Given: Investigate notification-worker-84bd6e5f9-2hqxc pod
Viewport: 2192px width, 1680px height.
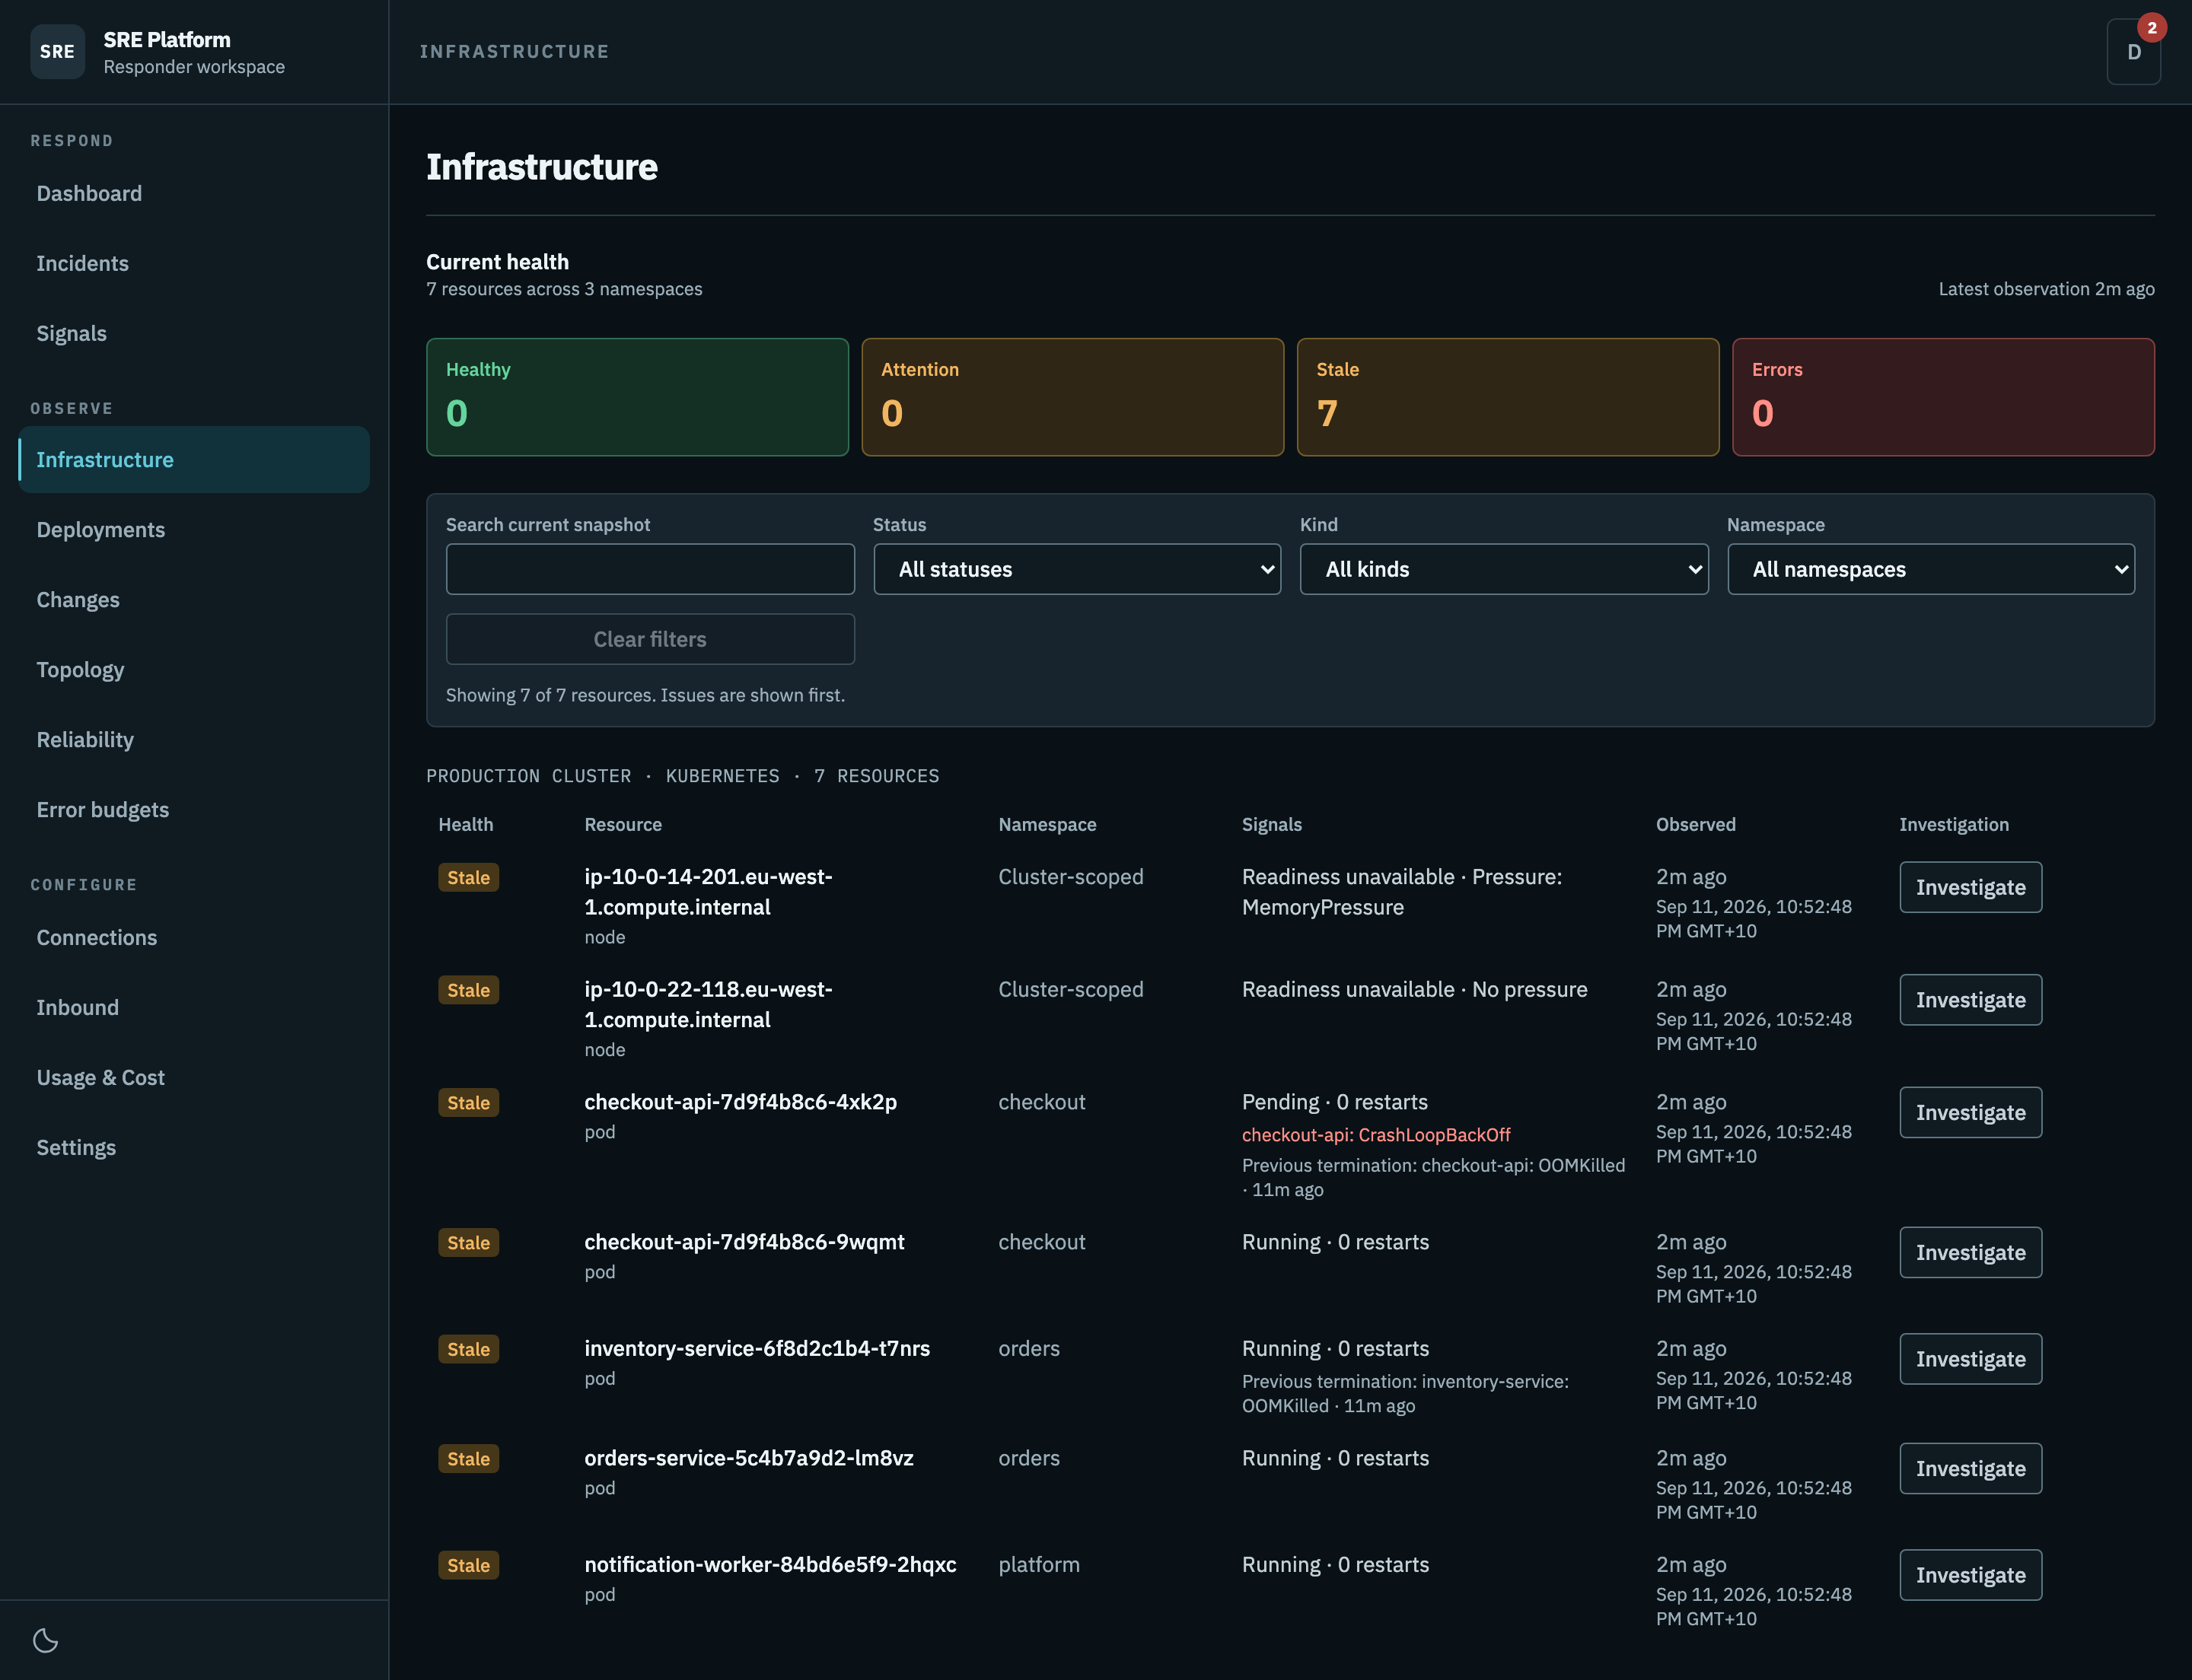Looking at the screenshot, I should [x=1970, y=1575].
